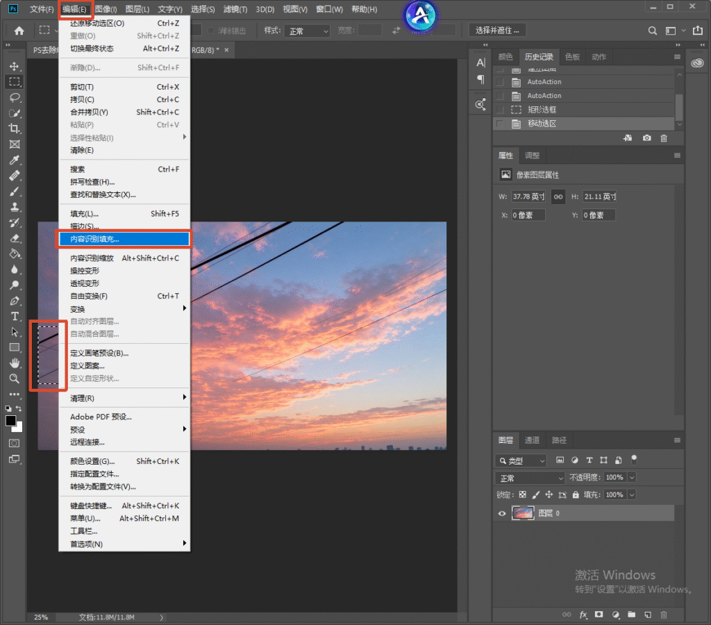The height and width of the screenshot is (625, 711).
Task: Select the Lasso tool
Action: coord(15,97)
